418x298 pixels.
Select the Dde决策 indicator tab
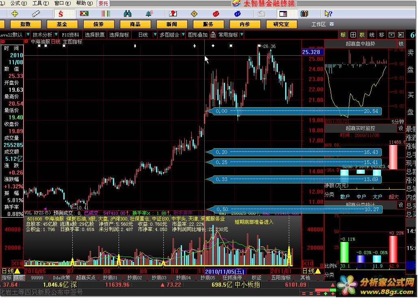coord(61,278)
